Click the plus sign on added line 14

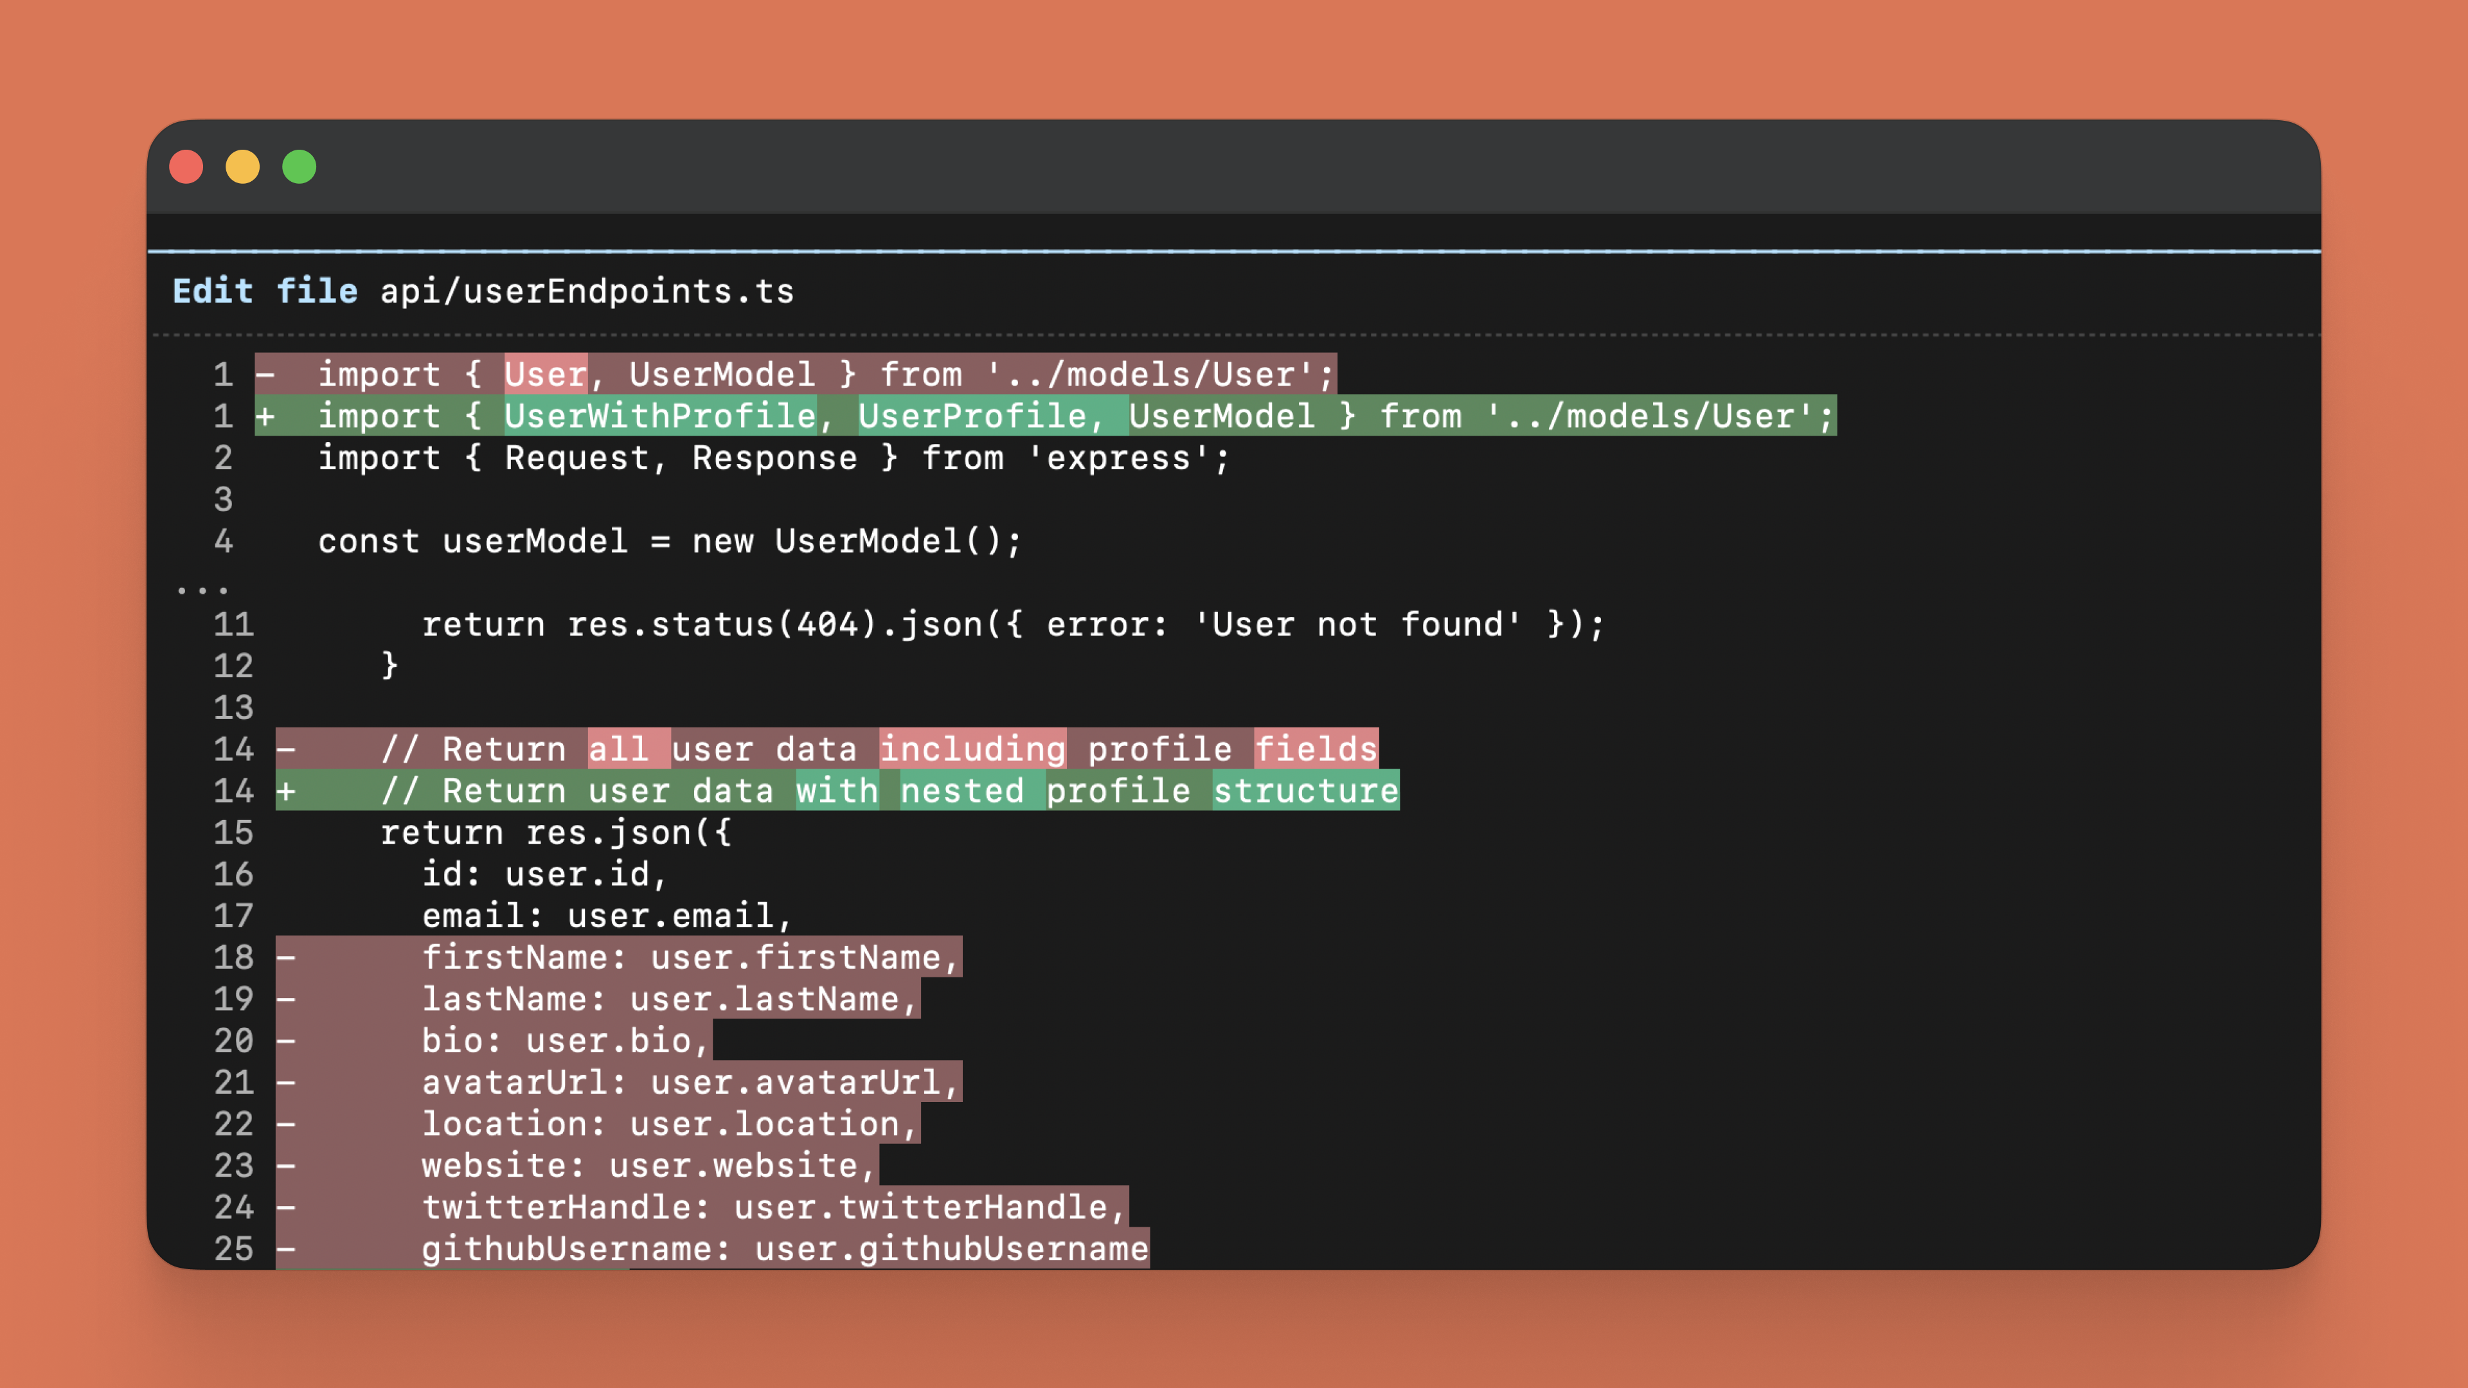[x=285, y=790]
